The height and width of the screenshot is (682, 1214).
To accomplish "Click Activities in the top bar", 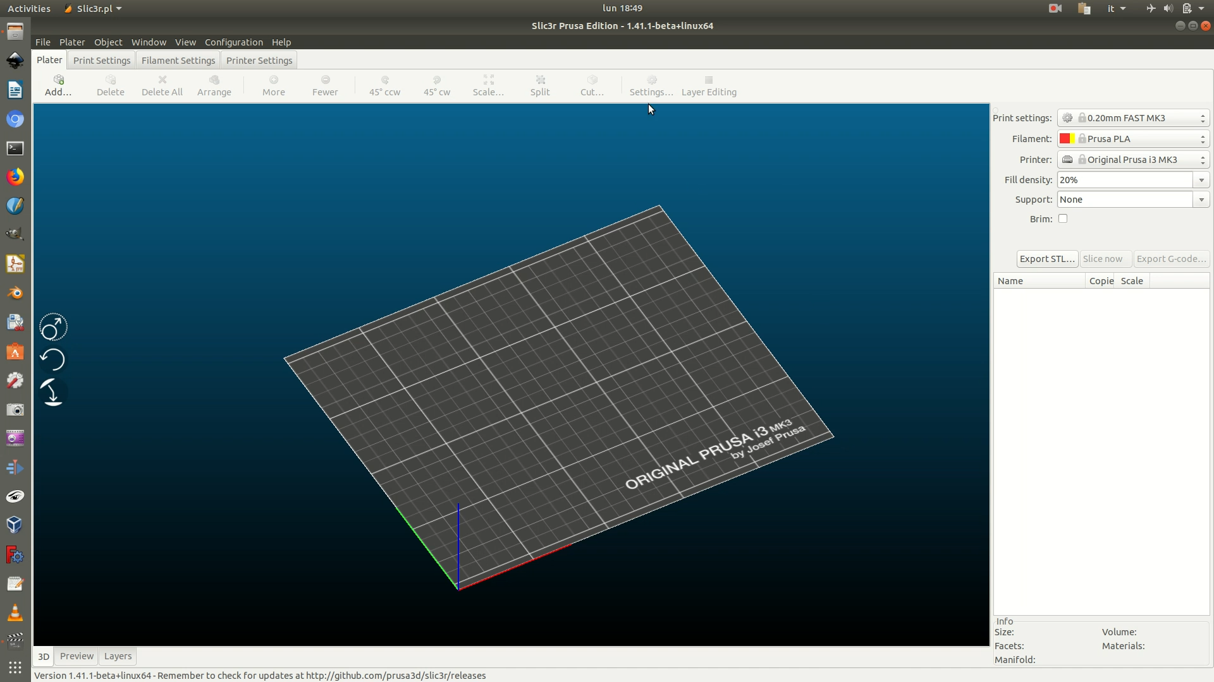I will [29, 9].
